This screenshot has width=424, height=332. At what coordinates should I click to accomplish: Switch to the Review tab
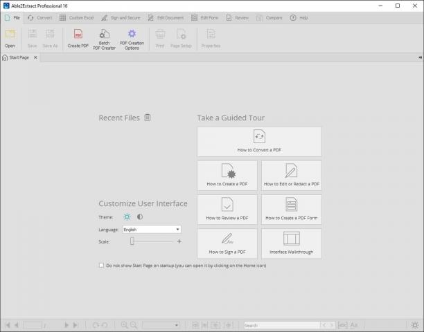pos(237,18)
